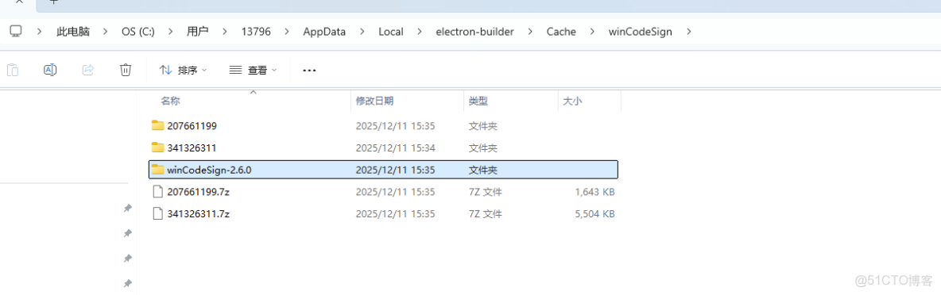Click winCodeSign breadcrumb segment
This screenshot has height=295, width=941.
[640, 32]
